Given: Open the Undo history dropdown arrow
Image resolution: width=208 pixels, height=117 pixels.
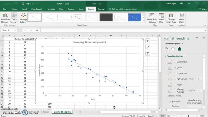Looking at the screenshot, I should [x=30, y=4].
